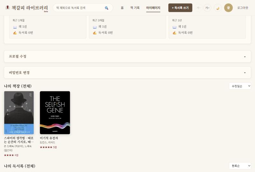Click the magnifier search icon
The image size is (255, 172).
106,8
